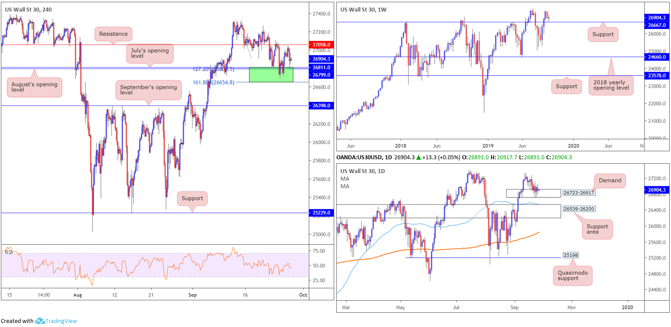Click the Support callout on 4H chart
671x327 pixels.
192,198
